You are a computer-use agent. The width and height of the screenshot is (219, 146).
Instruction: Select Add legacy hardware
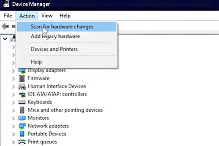[66, 36]
